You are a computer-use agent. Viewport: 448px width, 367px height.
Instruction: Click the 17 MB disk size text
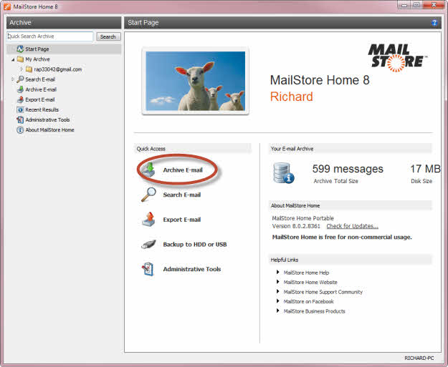pyautogui.click(x=425, y=169)
